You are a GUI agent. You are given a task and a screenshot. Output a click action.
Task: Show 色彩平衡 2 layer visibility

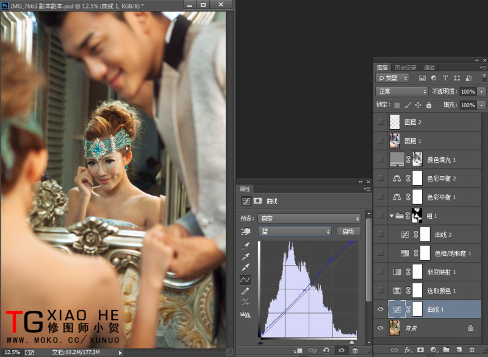(x=380, y=178)
